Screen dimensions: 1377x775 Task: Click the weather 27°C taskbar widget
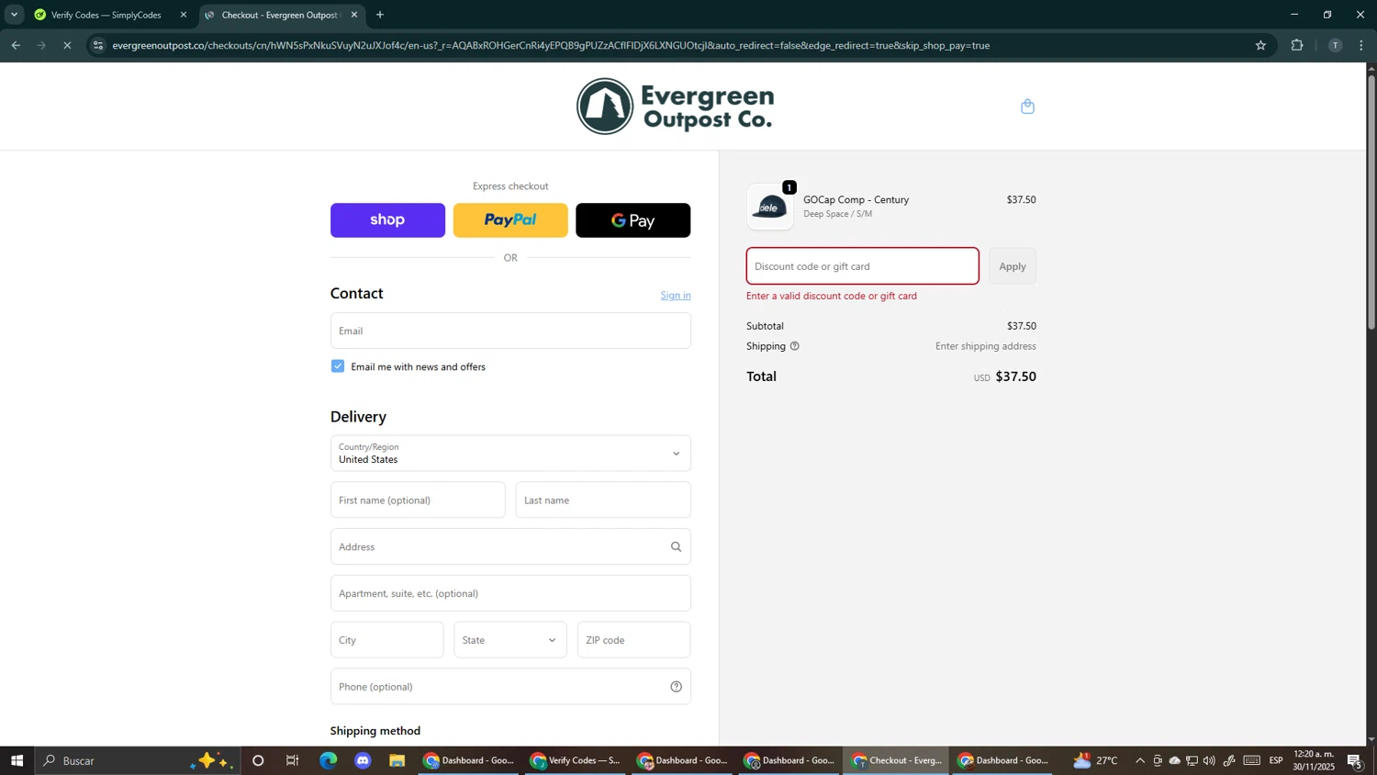click(1096, 760)
